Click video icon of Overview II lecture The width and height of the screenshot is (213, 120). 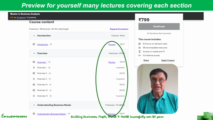pyautogui.click(x=34, y=73)
